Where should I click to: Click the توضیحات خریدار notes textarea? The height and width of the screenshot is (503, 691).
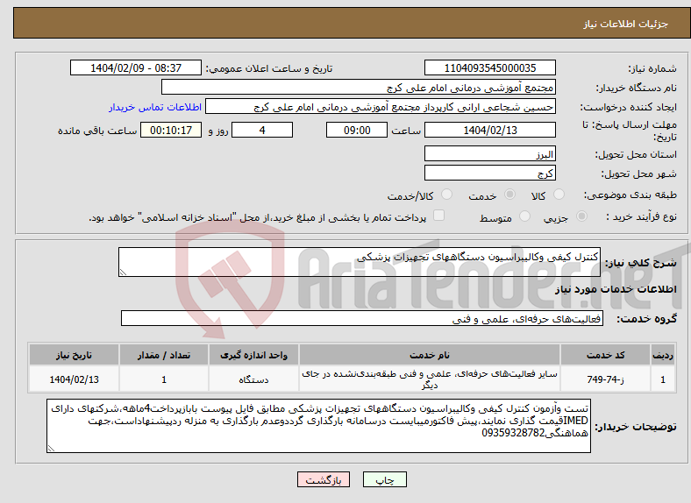318,426
